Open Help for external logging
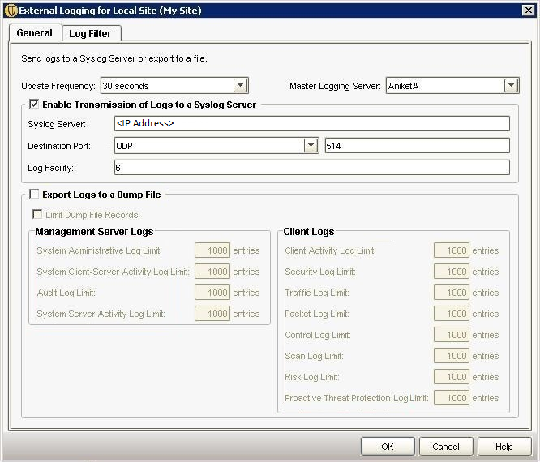Screen dimensions: 540x462 pyautogui.click(x=504, y=447)
